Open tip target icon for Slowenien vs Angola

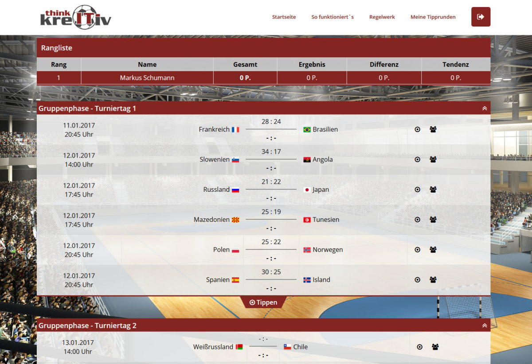pos(417,159)
